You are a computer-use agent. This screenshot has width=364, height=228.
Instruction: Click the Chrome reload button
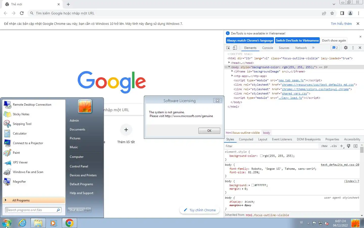[x=22, y=13]
